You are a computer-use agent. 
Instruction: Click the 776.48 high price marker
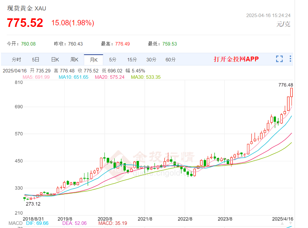pos(285,85)
